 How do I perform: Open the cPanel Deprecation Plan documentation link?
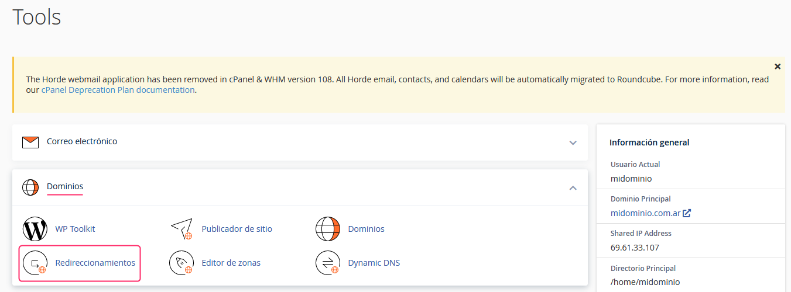(118, 90)
